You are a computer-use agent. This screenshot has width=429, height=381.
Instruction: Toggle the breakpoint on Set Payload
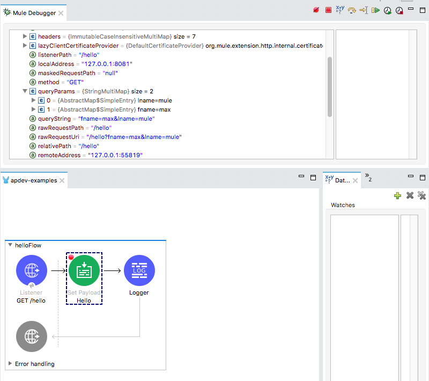71,257
